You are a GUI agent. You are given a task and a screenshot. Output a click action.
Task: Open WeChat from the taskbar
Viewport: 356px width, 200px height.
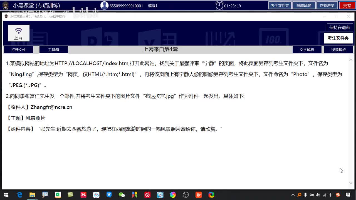point(122,195)
